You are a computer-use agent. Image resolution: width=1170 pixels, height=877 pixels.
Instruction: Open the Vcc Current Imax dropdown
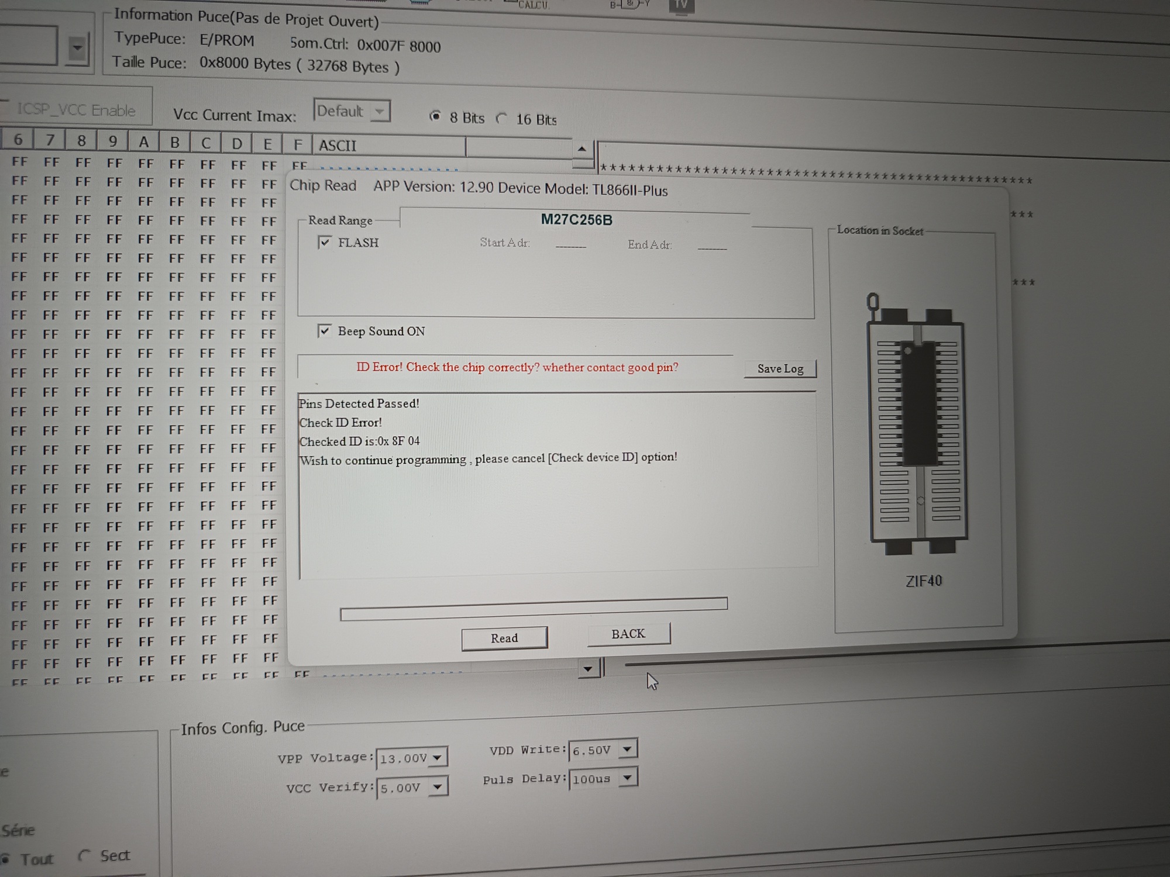tap(380, 111)
